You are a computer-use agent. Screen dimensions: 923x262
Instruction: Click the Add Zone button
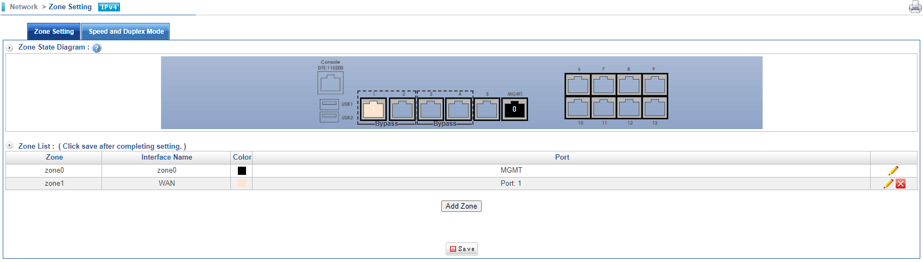[461, 206]
